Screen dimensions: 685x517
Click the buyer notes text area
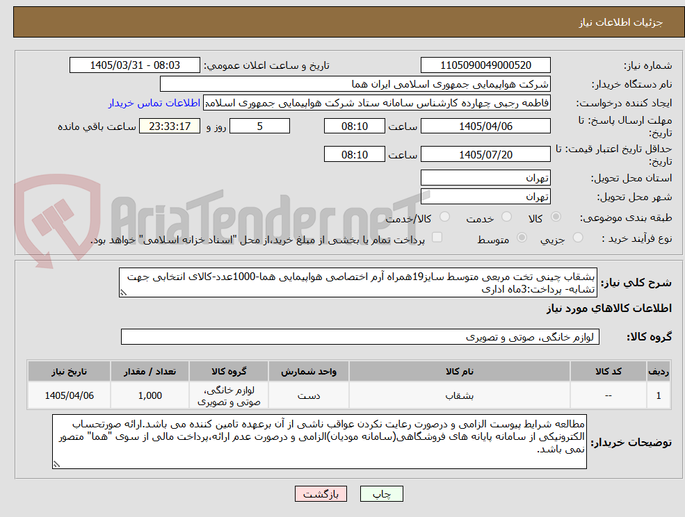[319, 441]
